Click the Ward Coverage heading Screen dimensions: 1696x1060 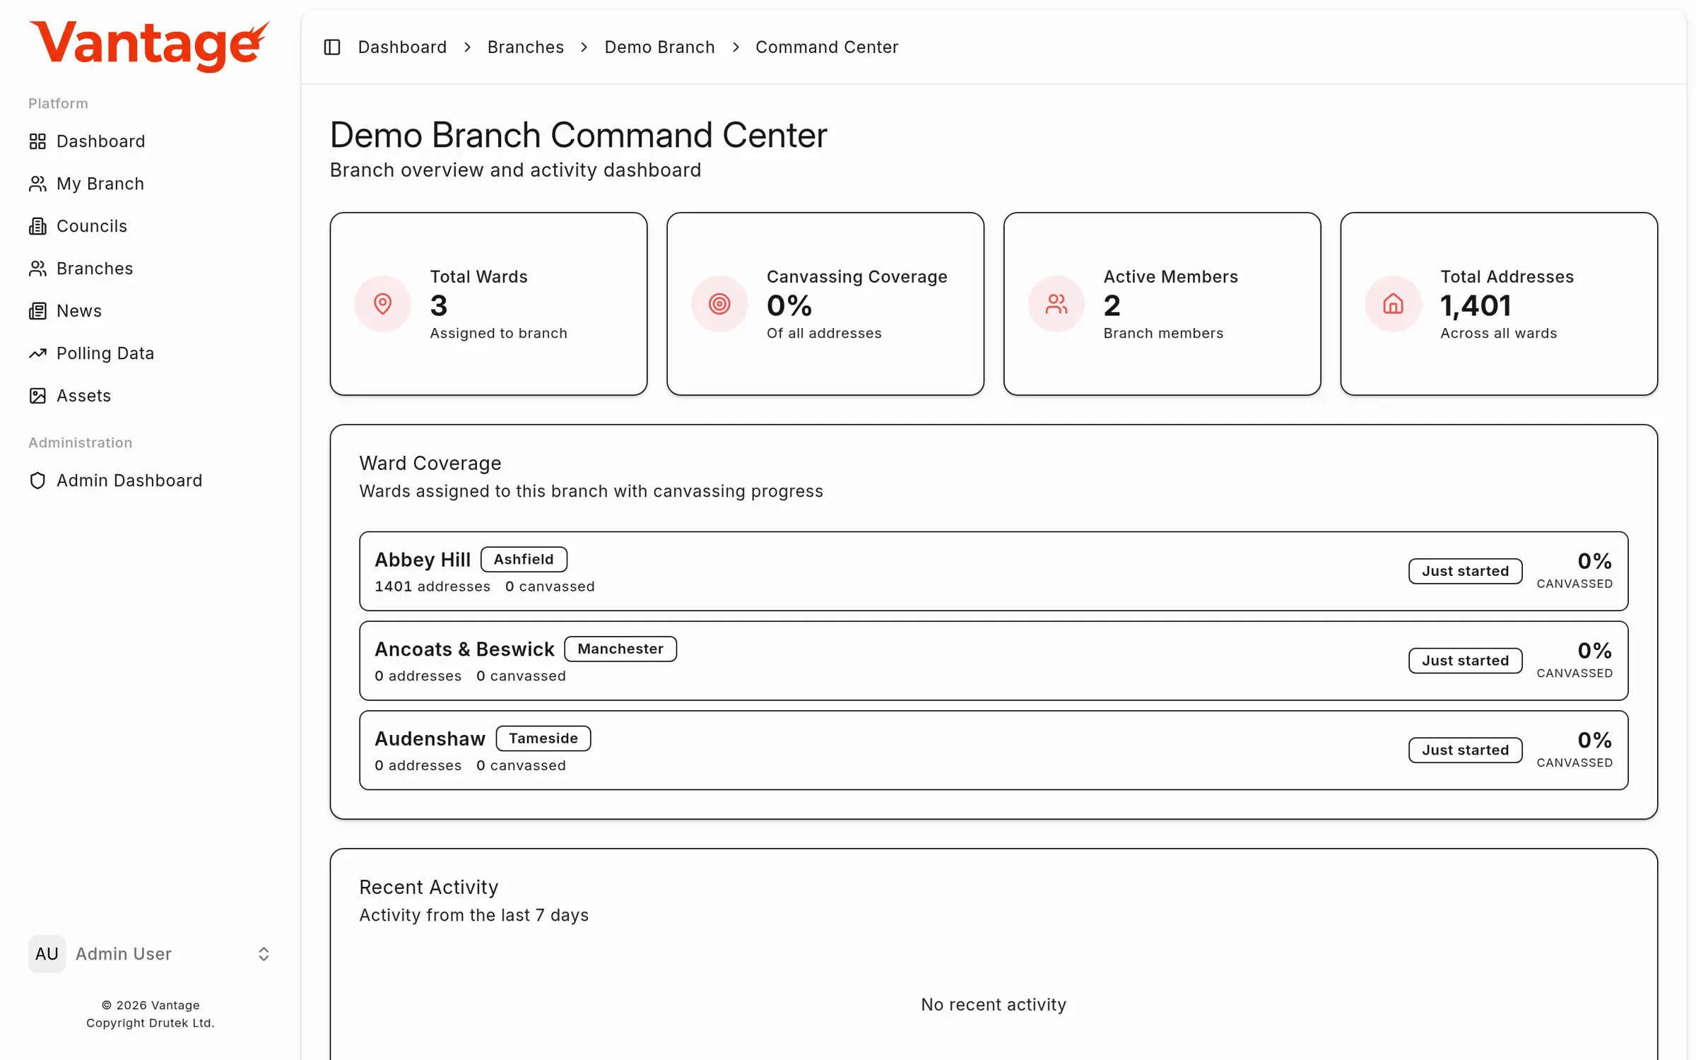point(430,463)
